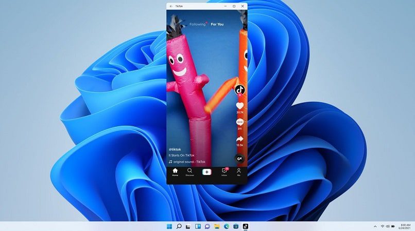The image size is (415, 231).
Task: Select the For You feed tab
Action: coord(217,24)
